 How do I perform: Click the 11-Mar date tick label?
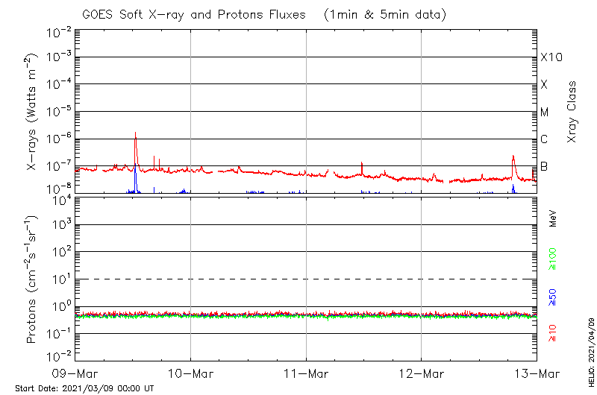tap(306, 373)
